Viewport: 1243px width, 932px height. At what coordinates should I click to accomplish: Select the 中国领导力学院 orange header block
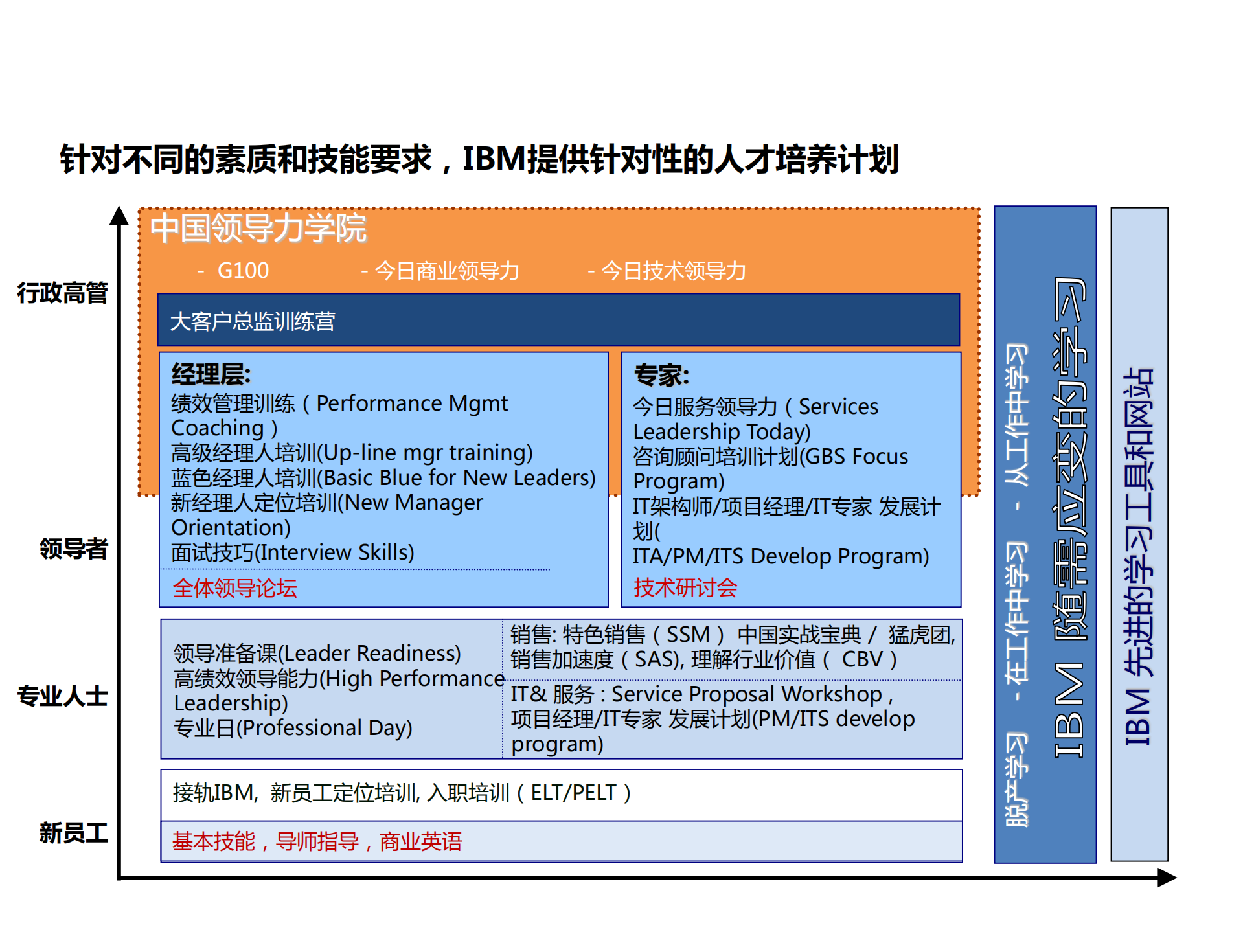(x=259, y=228)
